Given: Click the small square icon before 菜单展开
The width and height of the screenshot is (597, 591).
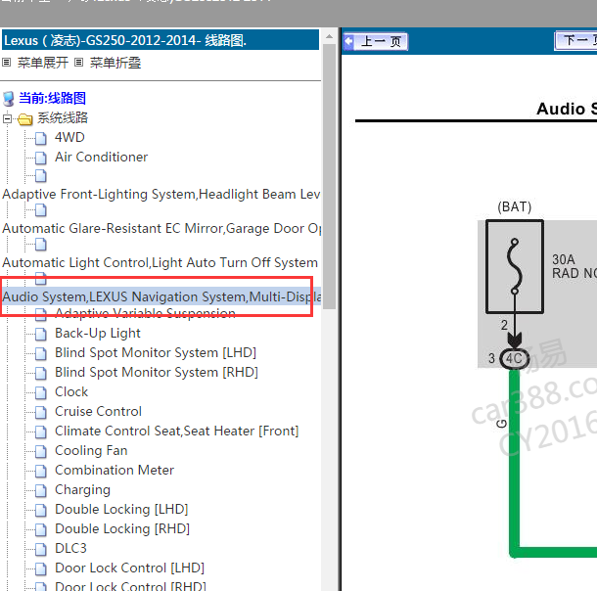Looking at the screenshot, I should click(7, 62).
